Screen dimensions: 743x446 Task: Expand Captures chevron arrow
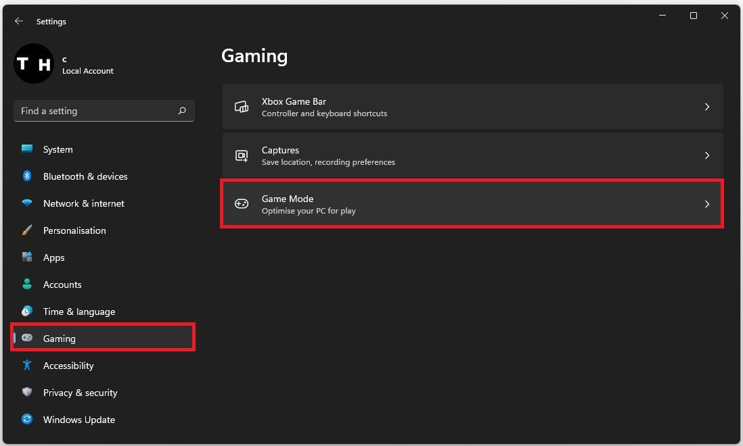coord(706,155)
